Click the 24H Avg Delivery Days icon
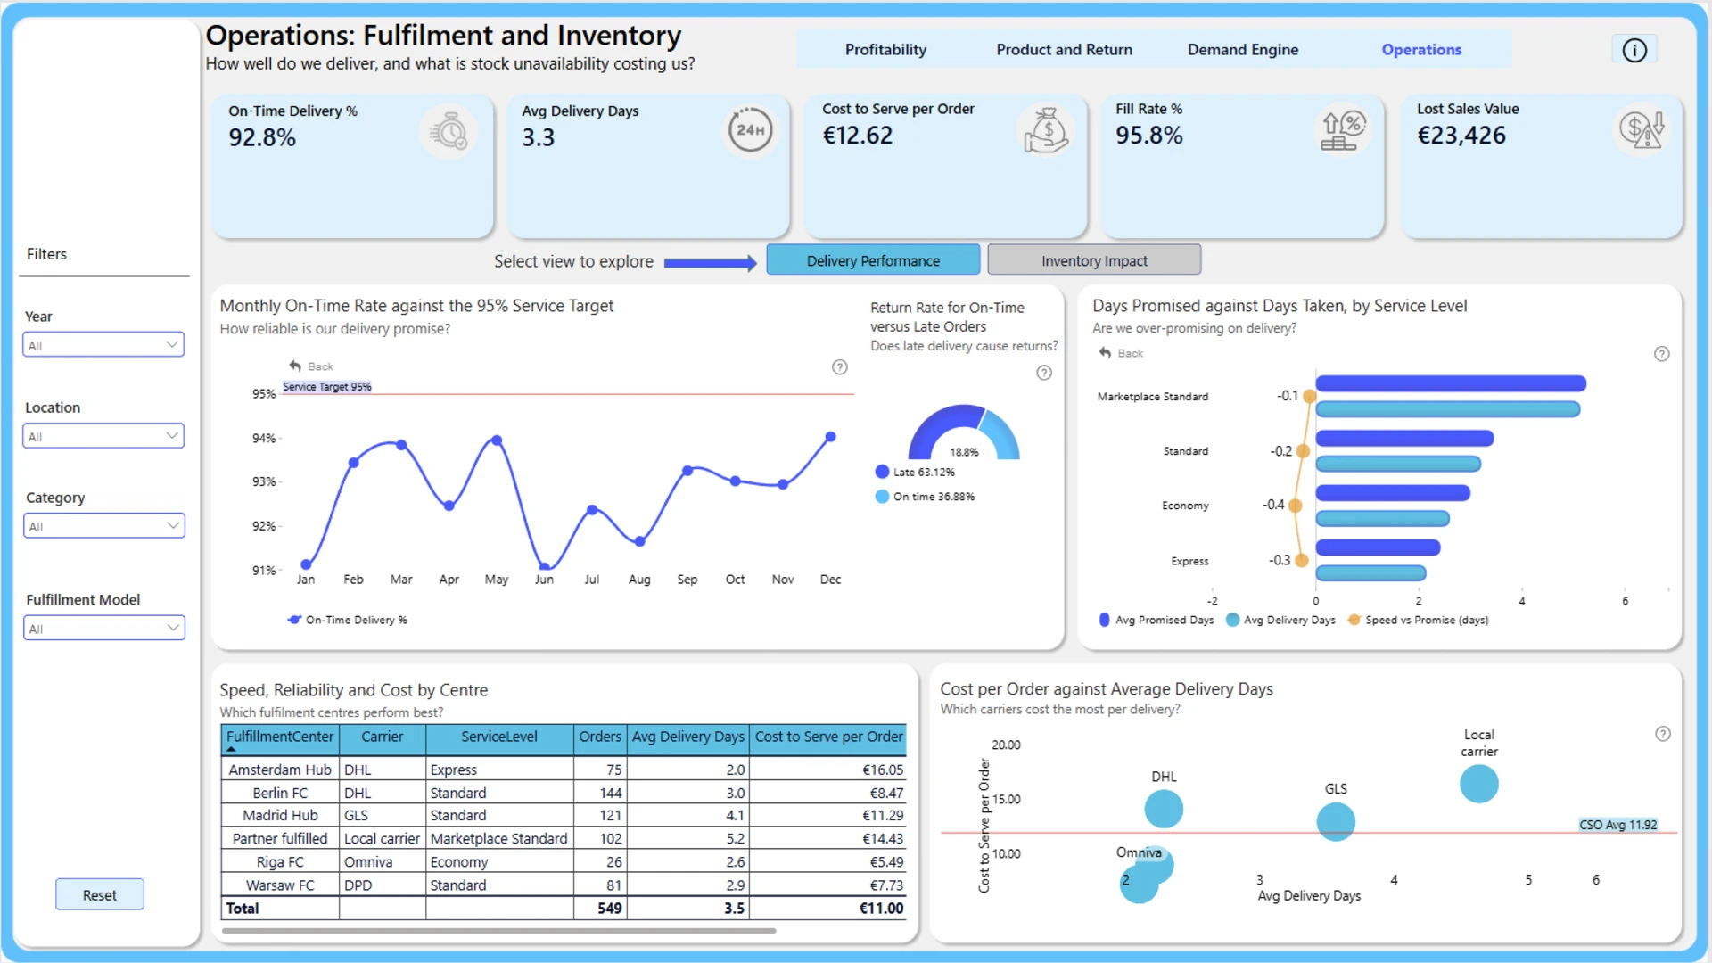 750,130
